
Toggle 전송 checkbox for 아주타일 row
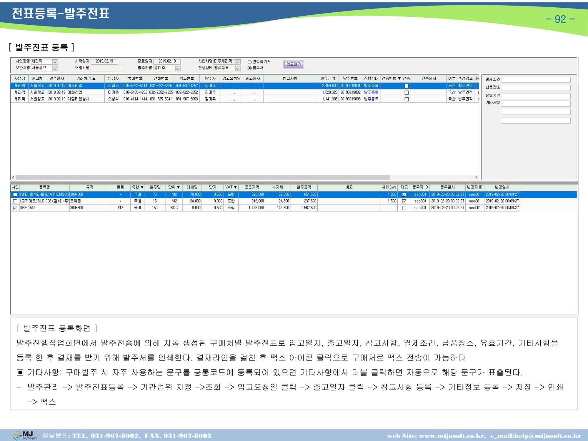(407, 86)
